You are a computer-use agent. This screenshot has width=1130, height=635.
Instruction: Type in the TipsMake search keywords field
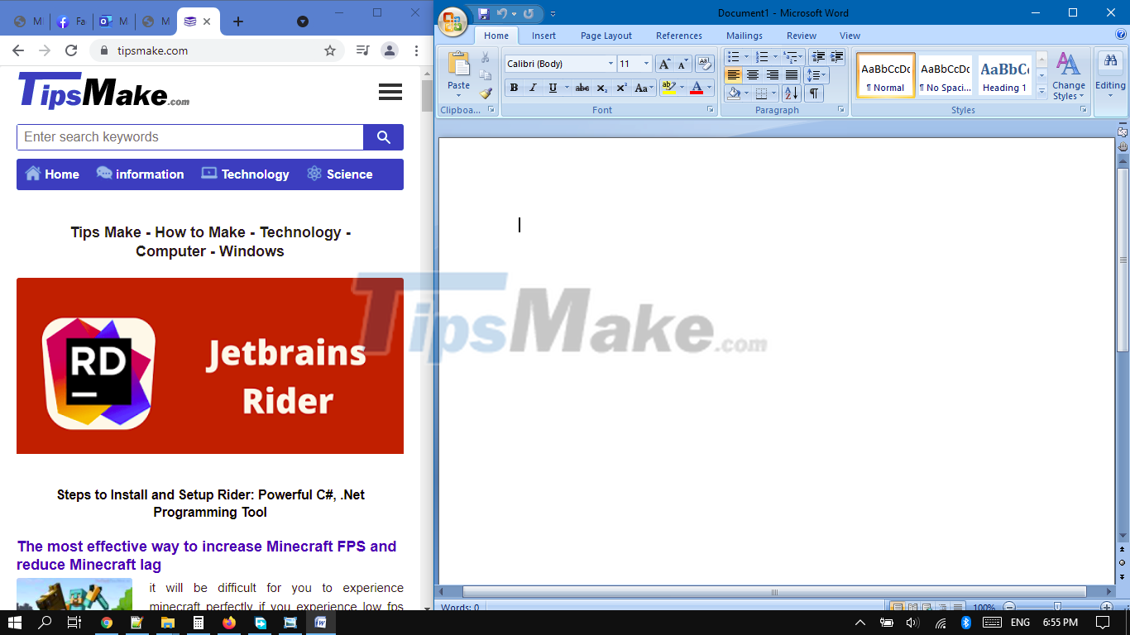[190, 137]
